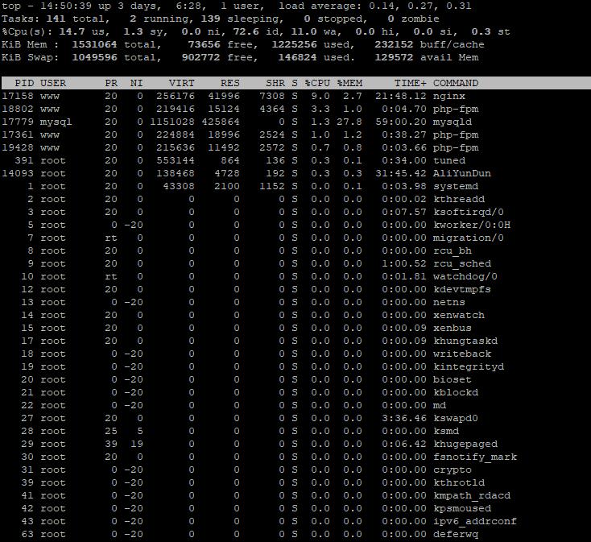Click the TIME+ column header
The height and width of the screenshot is (542, 591).
(x=411, y=83)
